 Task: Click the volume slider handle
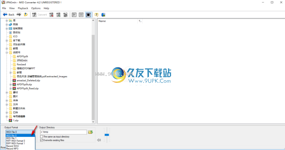[107, 135]
